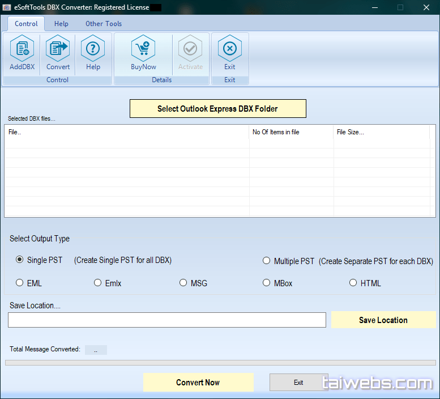Select the Single PST radio option

(x=20, y=260)
